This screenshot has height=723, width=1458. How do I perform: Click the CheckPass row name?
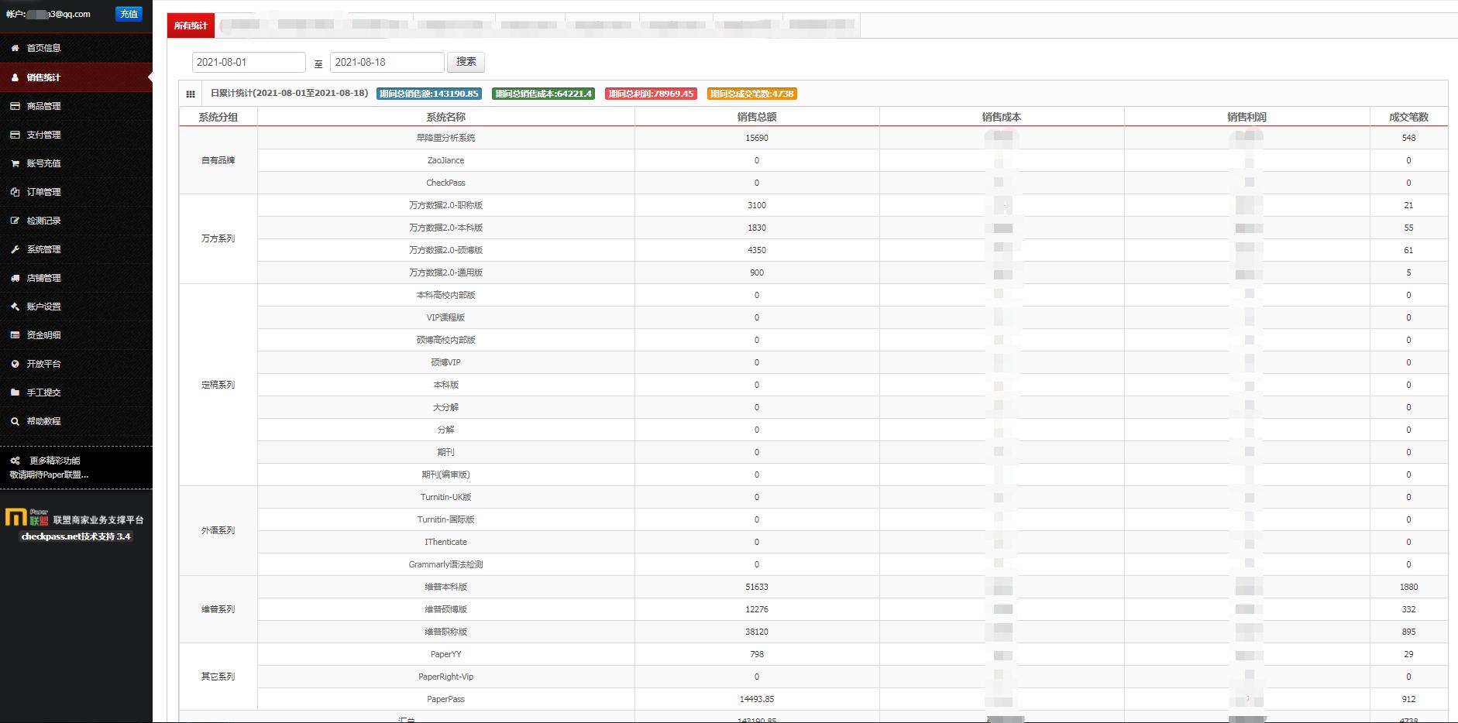point(446,183)
